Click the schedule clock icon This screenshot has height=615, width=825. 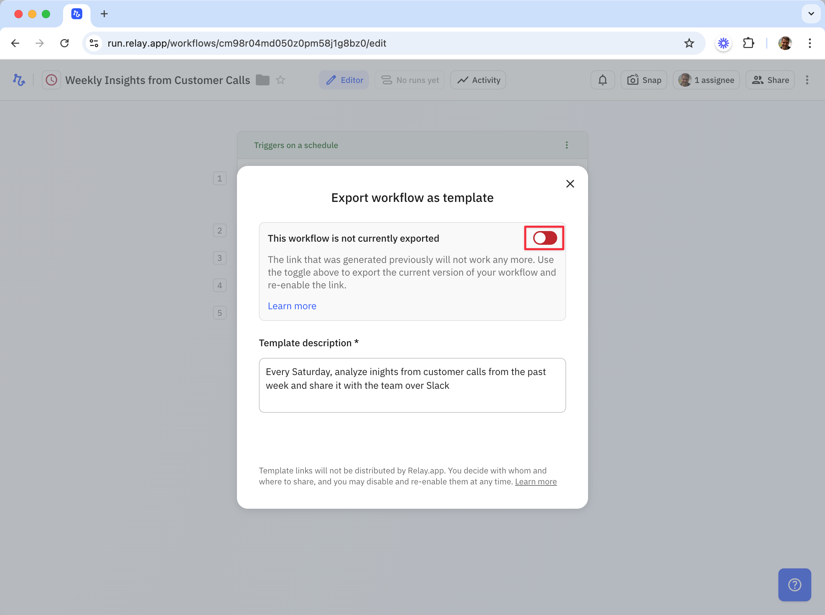click(51, 80)
